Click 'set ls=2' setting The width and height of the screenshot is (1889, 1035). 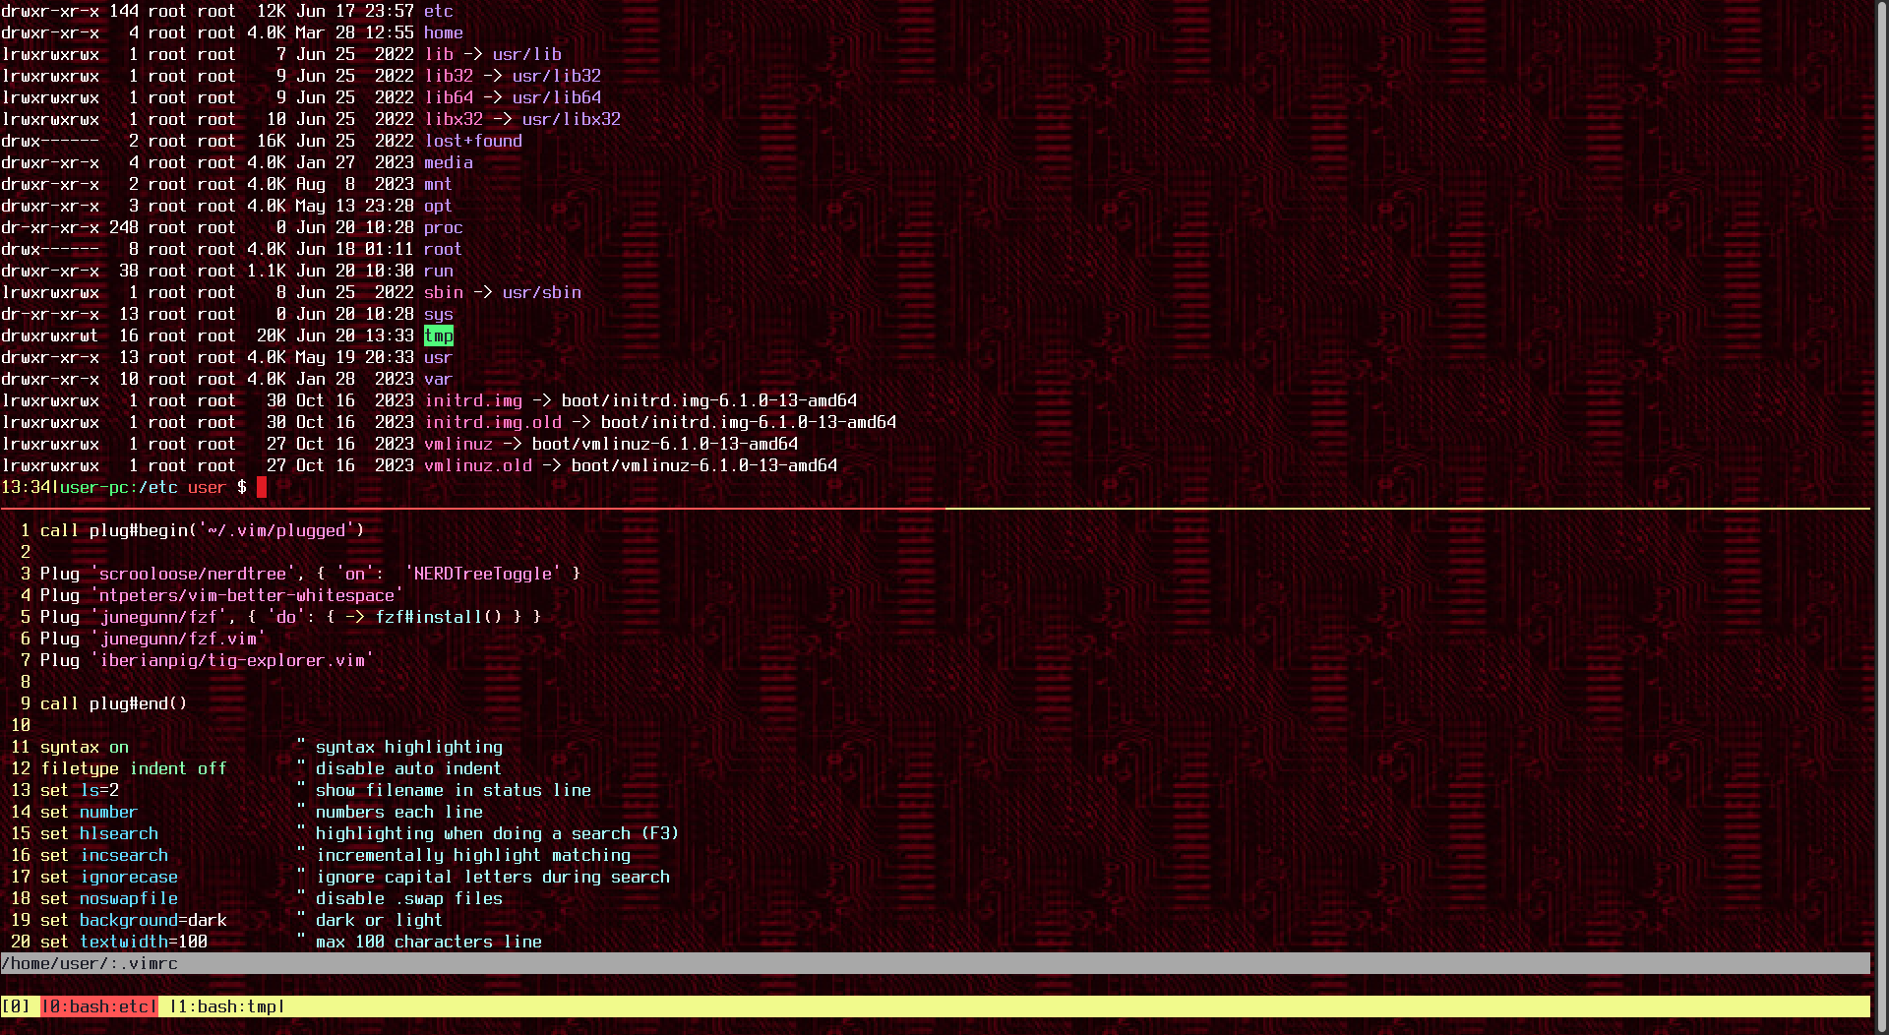(x=80, y=790)
